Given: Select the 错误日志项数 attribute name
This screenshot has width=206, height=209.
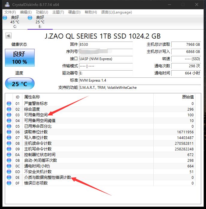Looking at the screenshot, I should tap(36, 183).
